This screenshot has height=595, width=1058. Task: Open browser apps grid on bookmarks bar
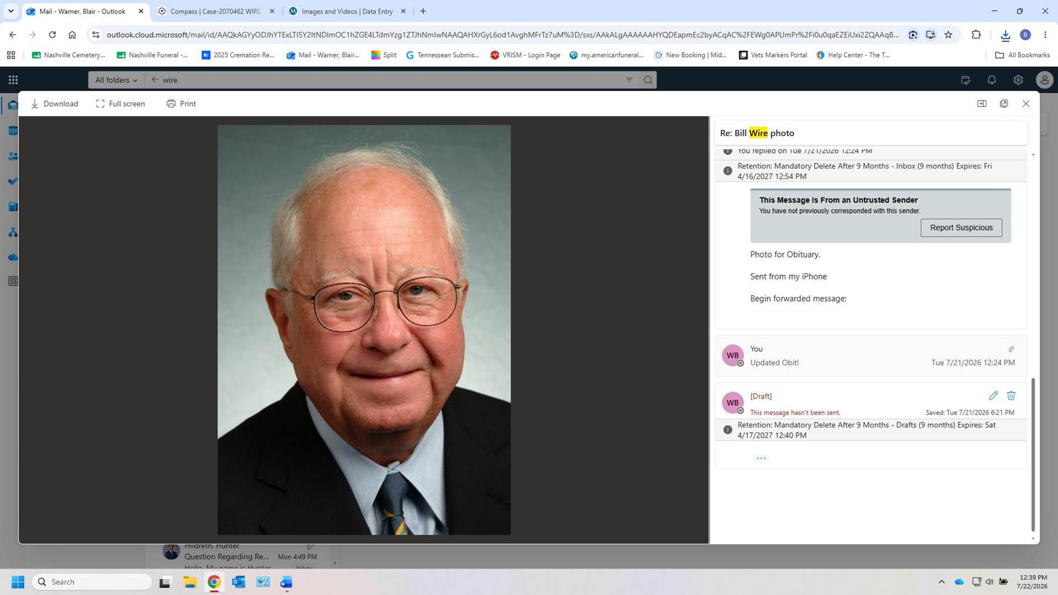[11, 55]
